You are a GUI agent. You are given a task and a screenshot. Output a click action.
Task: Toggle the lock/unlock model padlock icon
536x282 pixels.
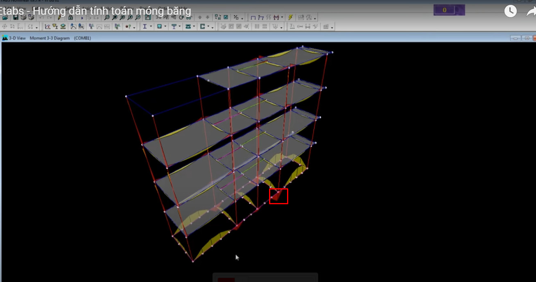coord(71,18)
